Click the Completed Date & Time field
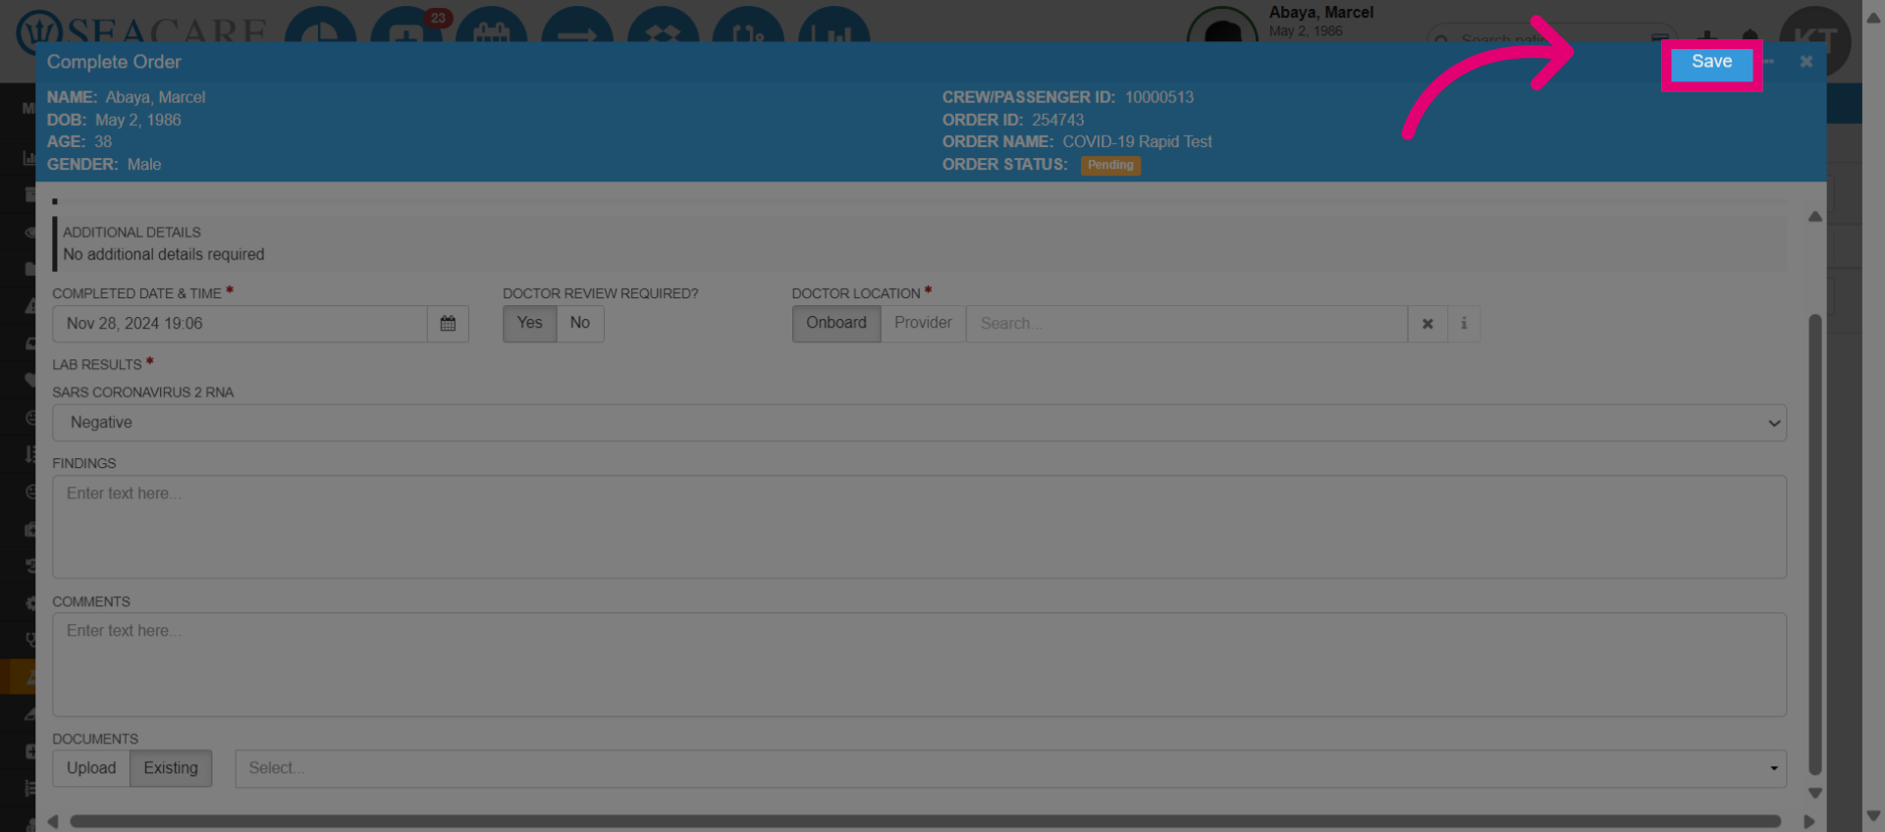The height and width of the screenshot is (832, 1885). click(x=240, y=324)
